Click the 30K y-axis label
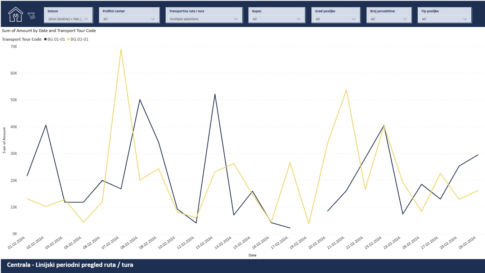This screenshot has width=485, height=273. [x=14, y=154]
